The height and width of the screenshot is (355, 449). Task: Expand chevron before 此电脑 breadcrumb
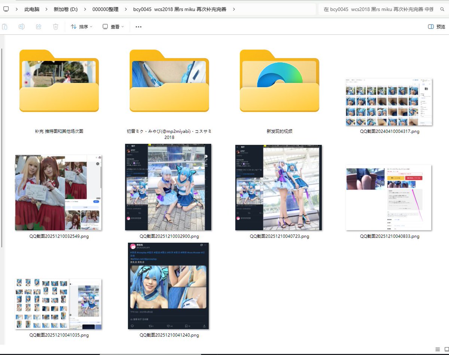pyautogui.click(x=17, y=9)
